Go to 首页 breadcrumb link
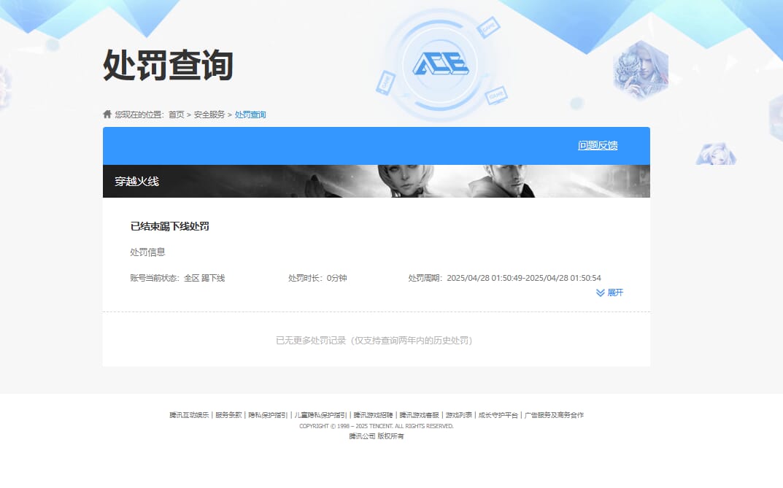 coord(176,115)
